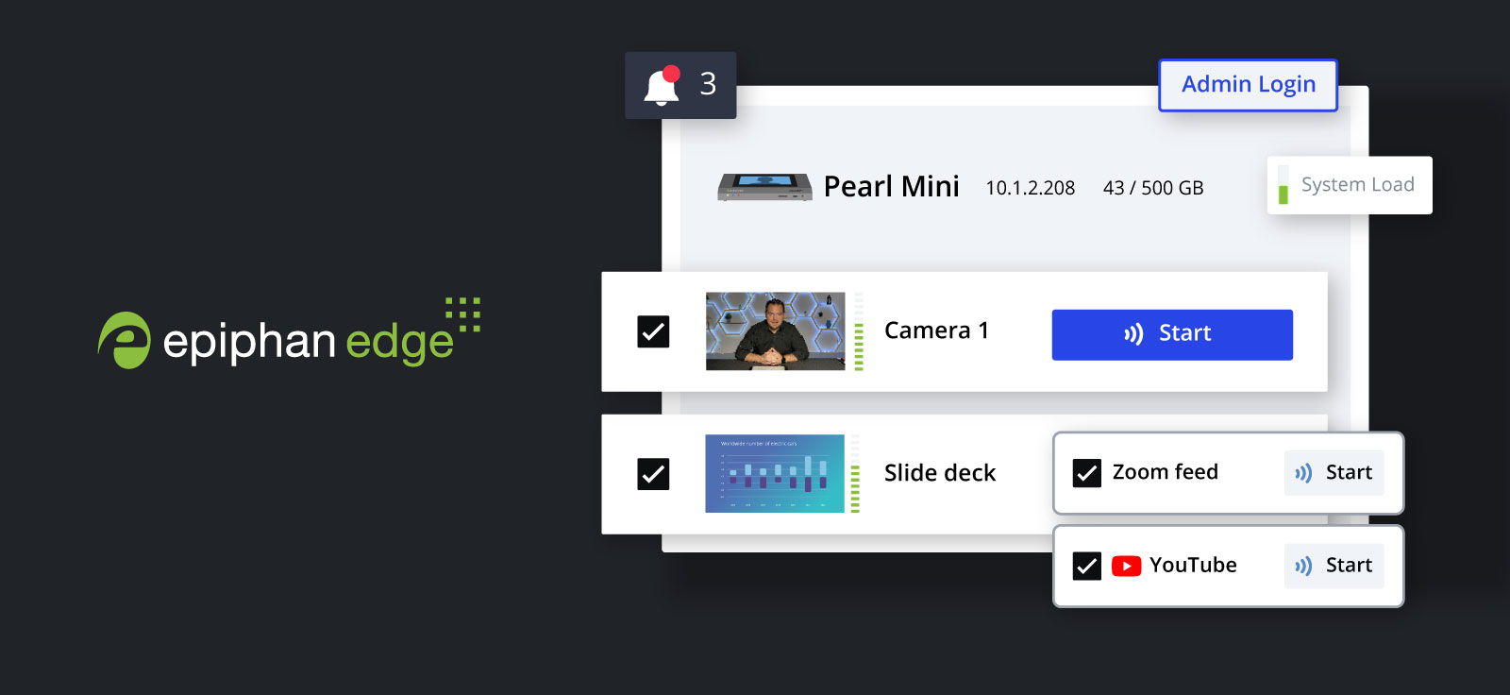Toggle the Zoom feed checkbox
Screen dimensions: 1510x695
(1087, 473)
